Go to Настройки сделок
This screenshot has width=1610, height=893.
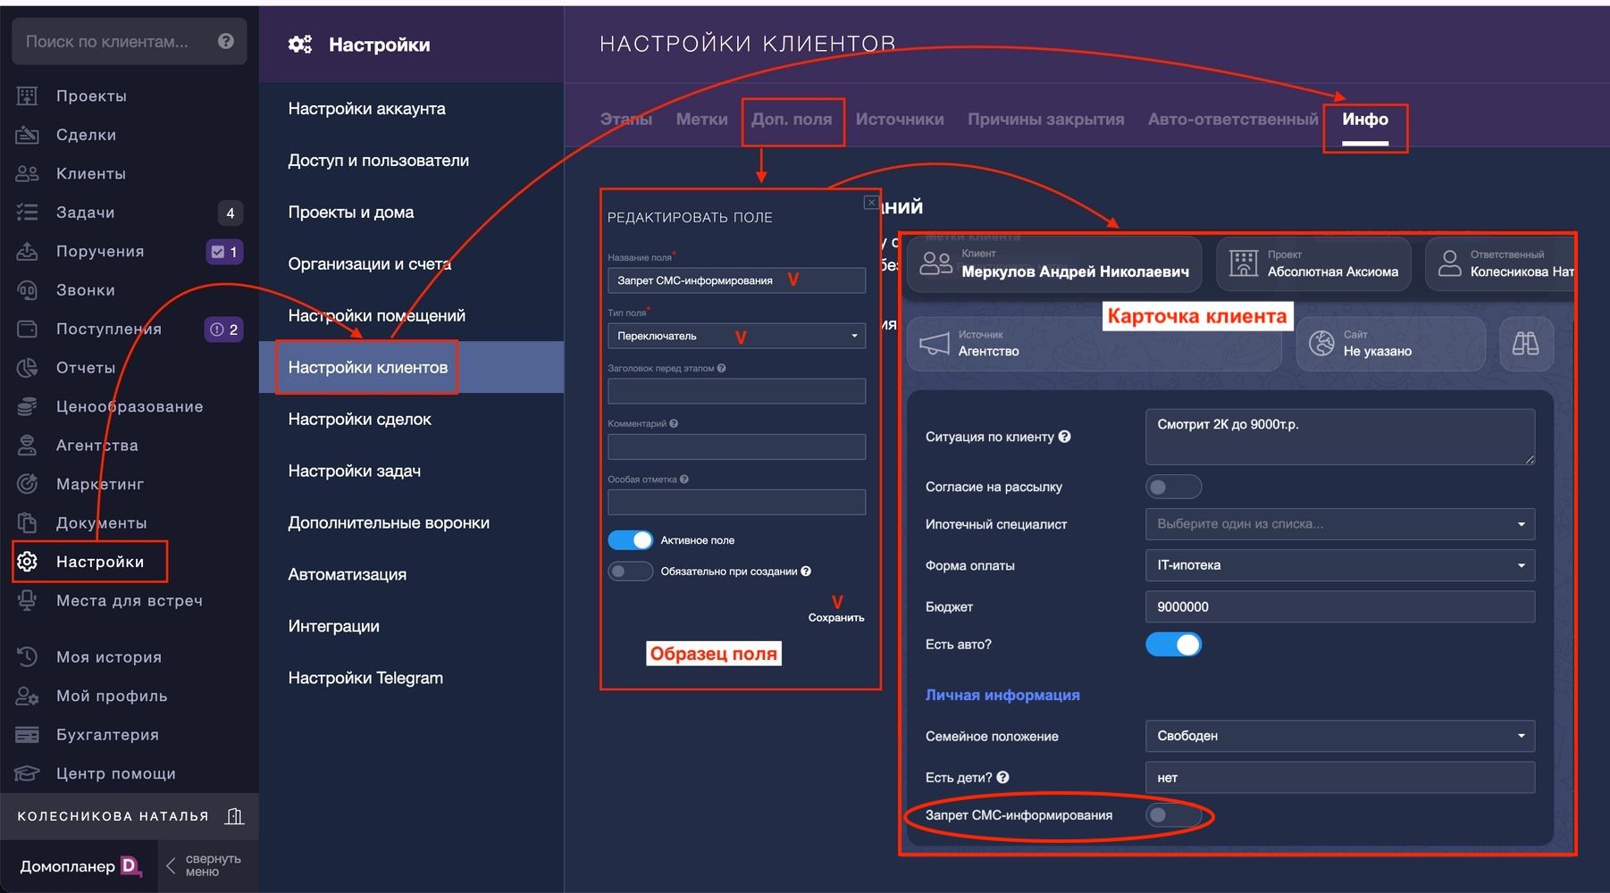pyautogui.click(x=359, y=420)
